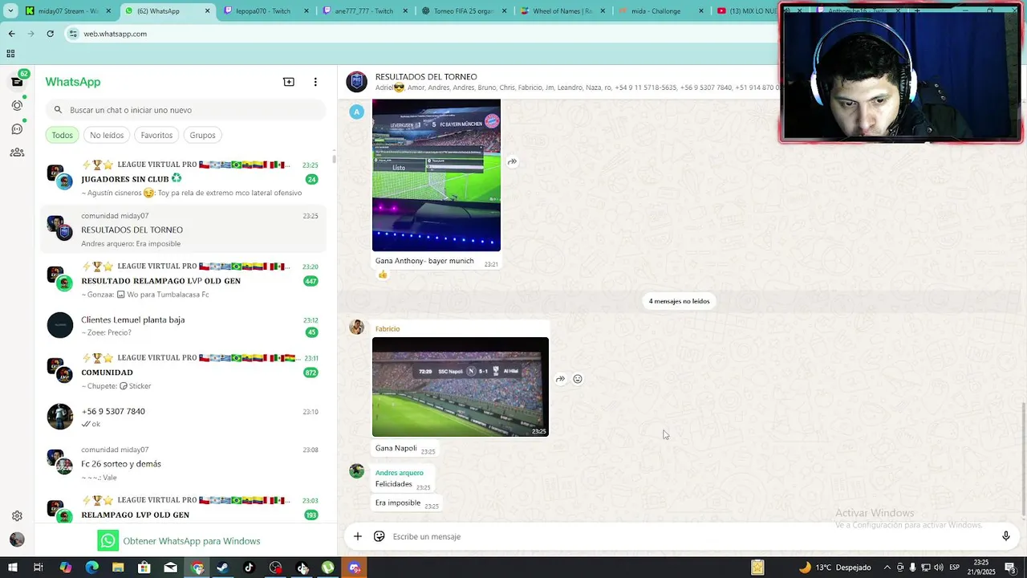Screen dimensions: 1027x578
Task: React to Fabricio's video with emoji icon
Action: [578, 379]
